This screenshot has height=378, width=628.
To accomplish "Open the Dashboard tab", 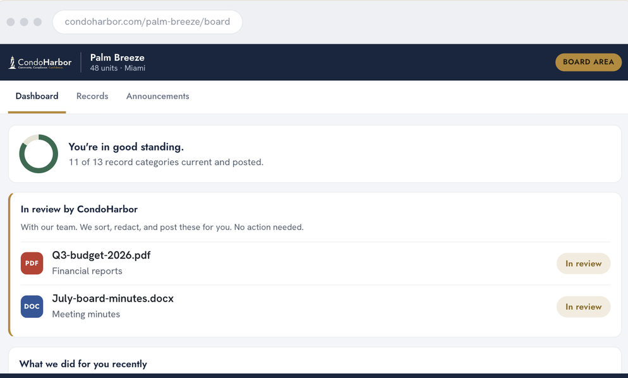I will (x=37, y=96).
